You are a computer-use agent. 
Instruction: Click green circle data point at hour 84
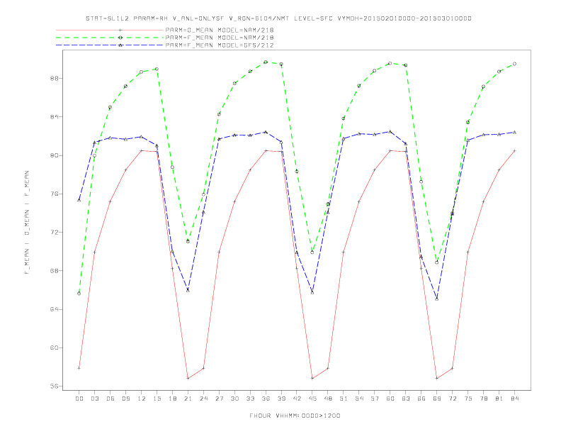514,64
